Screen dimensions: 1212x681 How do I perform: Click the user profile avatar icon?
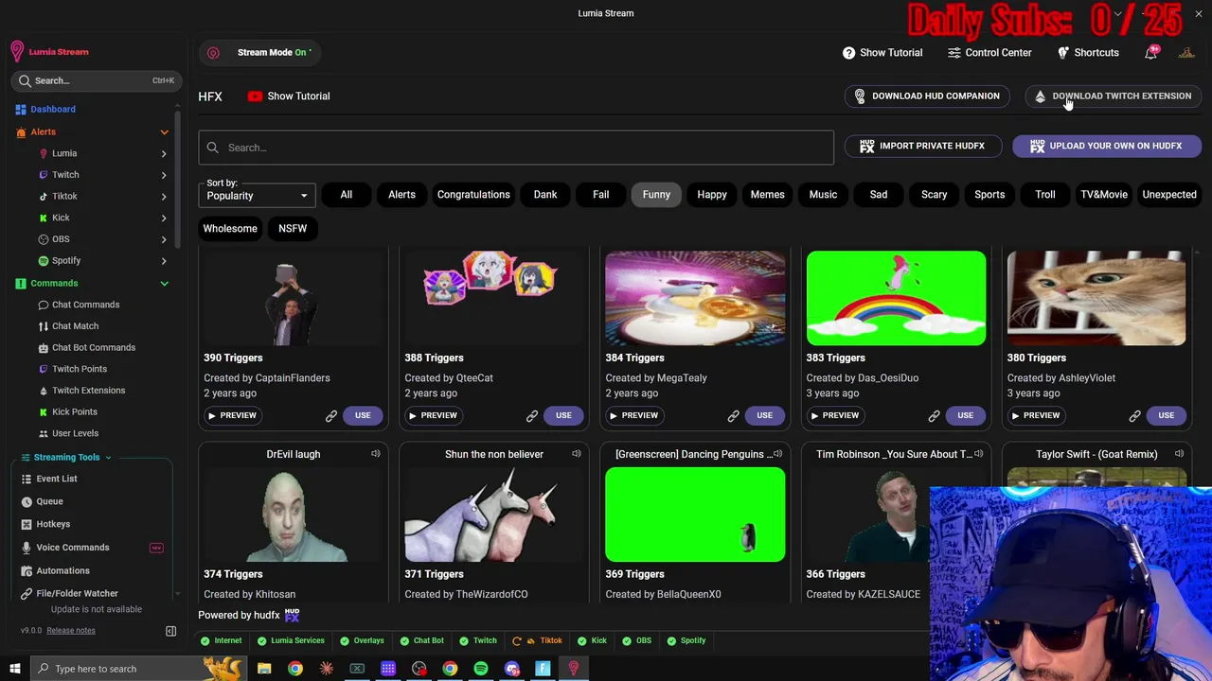1186,53
